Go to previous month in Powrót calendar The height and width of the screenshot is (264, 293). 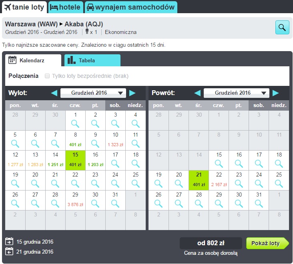pos(197,93)
